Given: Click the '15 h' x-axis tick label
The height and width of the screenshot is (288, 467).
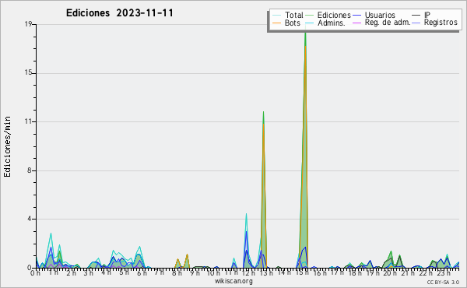Looking at the screenshot, I should (x=302, y=272).
